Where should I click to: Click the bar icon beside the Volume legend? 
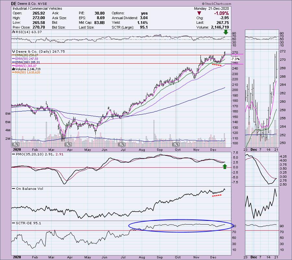coord(14,69)
